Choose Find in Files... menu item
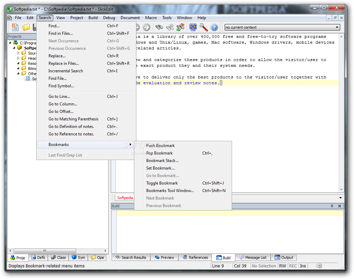Screen dimensions: 354x279 click(86, 33)
